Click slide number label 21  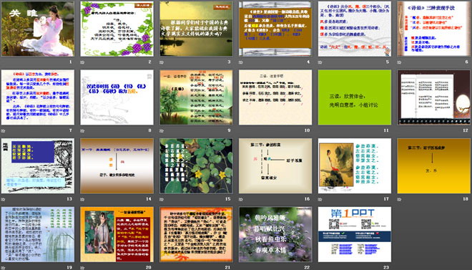pos(227,267)
